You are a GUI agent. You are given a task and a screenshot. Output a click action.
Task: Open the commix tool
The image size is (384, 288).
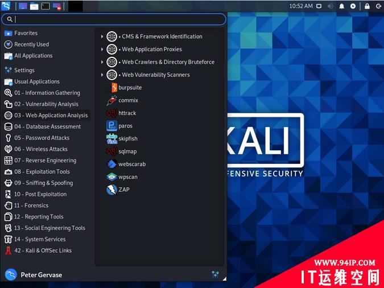(122, 100)
